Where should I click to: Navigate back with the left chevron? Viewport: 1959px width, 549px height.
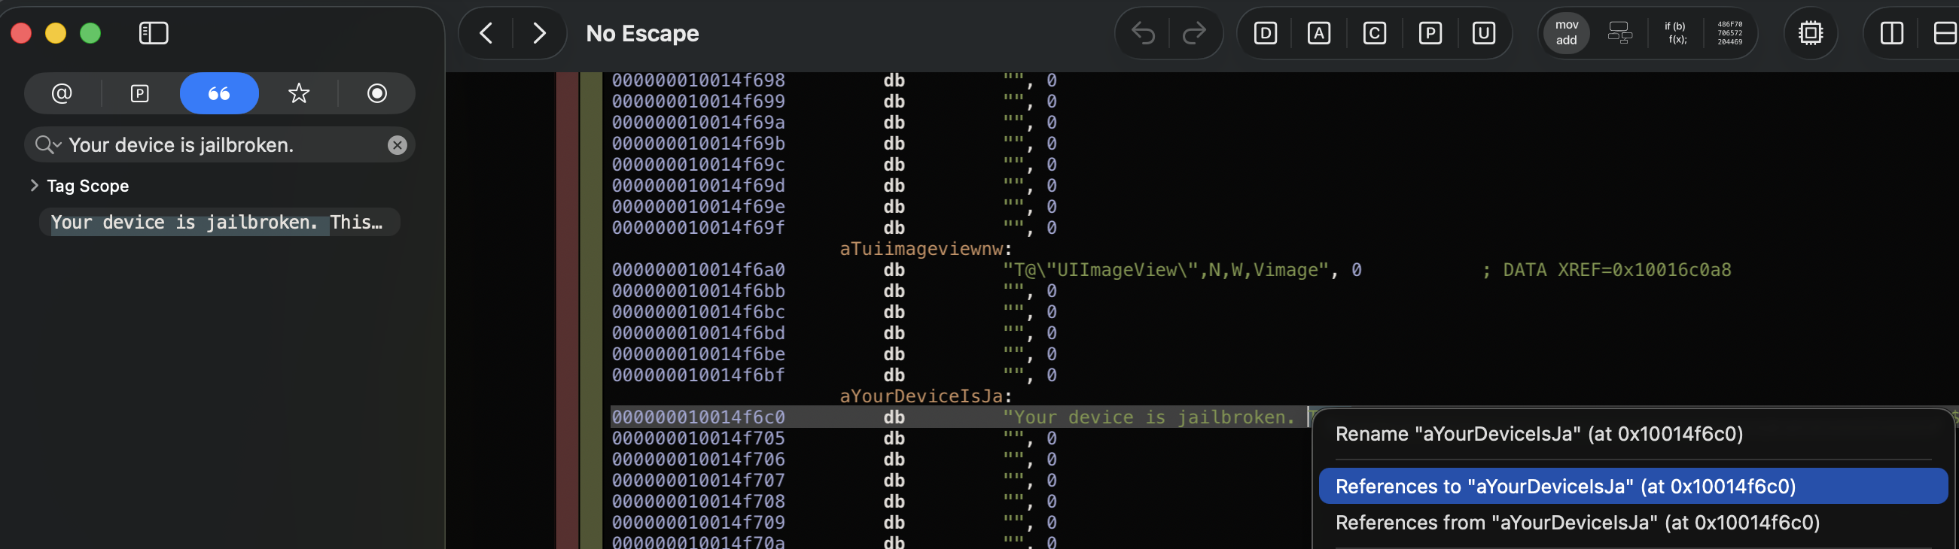click(486, 33)
